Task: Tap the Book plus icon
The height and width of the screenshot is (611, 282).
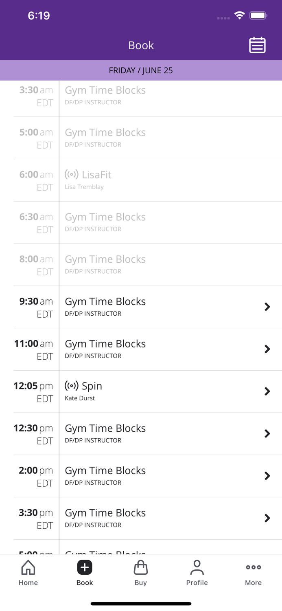Action: coord(84,567)
